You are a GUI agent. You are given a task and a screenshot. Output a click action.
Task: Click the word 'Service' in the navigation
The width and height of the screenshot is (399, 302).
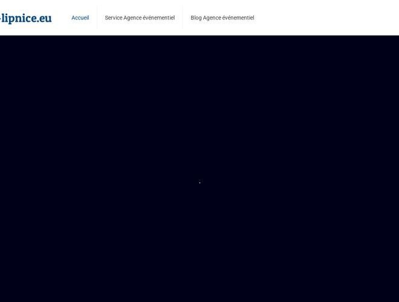point(113,18)
